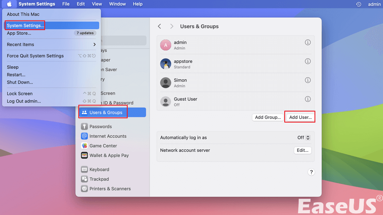Select the appstore penguin avatar
This screenshot has height=215, width=383.
166,64
